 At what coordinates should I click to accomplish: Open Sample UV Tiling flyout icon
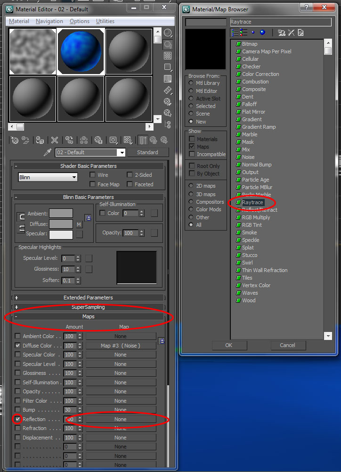pyautogui.click(x=168, y=67)
